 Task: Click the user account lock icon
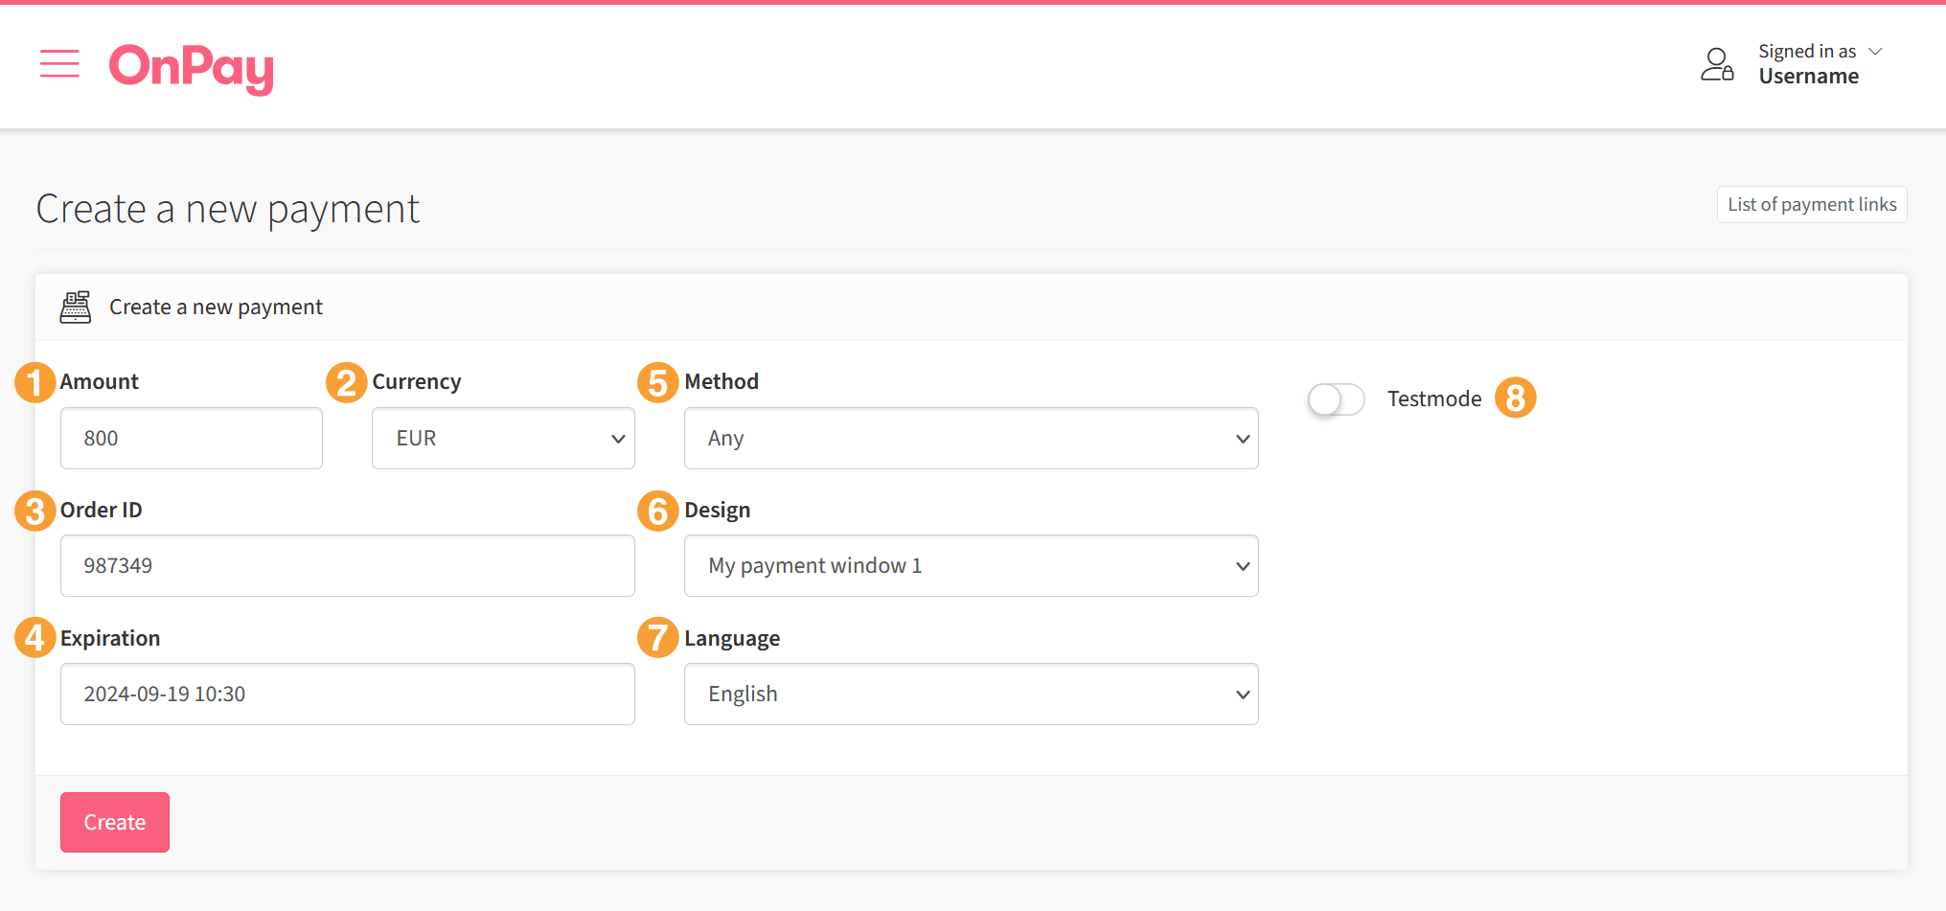pyautogui.click(x=1716, y=63)
